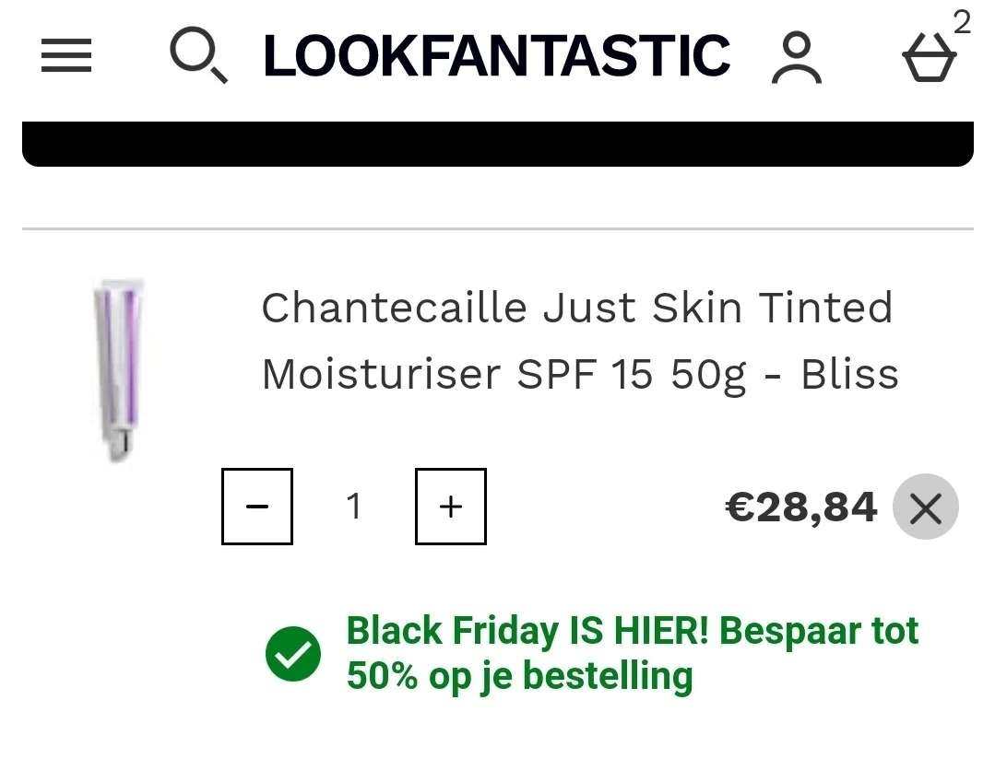
Task: Click the green checkmark promo icon
Action: pyautogui.click(x=293, y=654)
